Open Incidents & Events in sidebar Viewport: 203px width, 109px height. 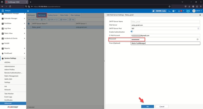tap(11, 38)
